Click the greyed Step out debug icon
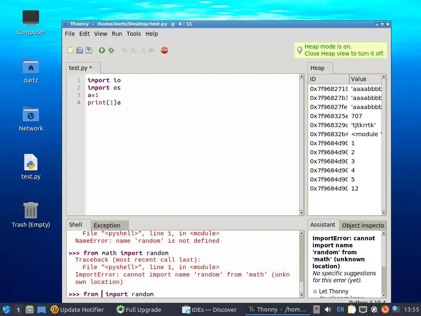This screenshot has height=316, width=421. pyautogui.click(x=143, y=50)
